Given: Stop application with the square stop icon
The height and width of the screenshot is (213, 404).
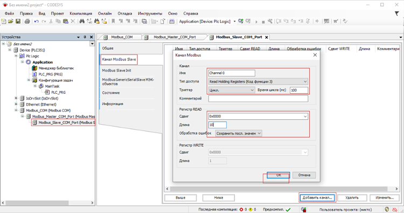Looking at the screenshot, I should (263, 22).
